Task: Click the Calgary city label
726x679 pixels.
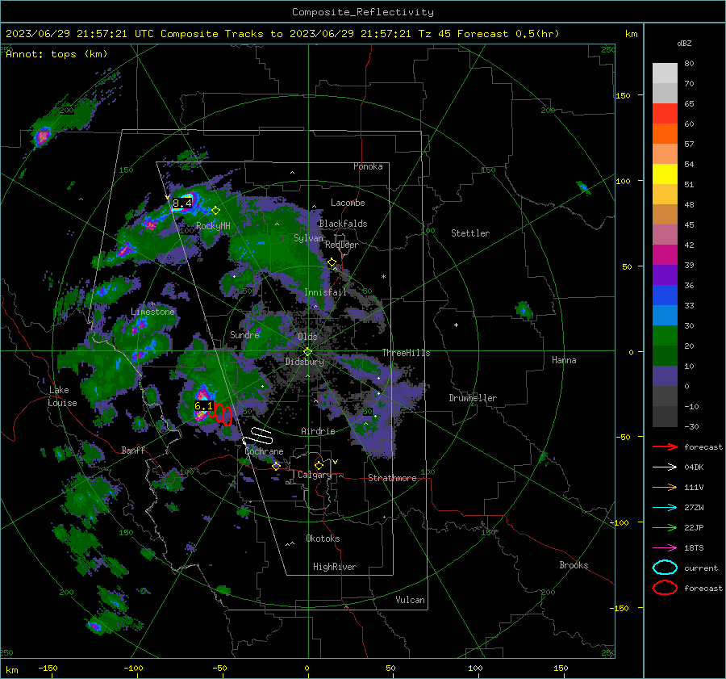Action: 315,475
